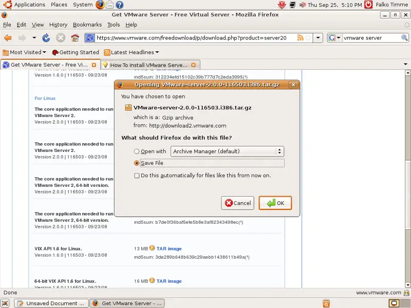The width and height of the screenshot is (411, 308).
Task: Open the Archive Manager (default) dropdown
Action: click(227, 151)
